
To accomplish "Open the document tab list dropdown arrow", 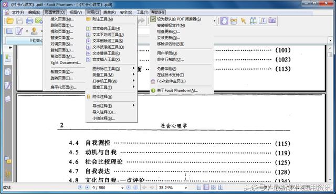I will pos(330,40).
